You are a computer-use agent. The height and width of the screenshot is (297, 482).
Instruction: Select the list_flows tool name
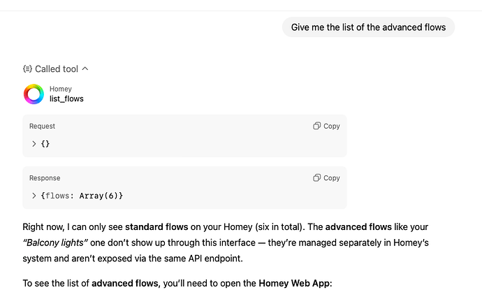pos(66,99)
